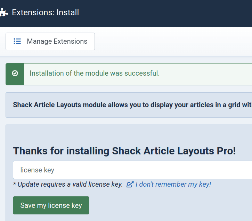Click 'Installation of the module was successful.' message
Viewport: 252px width, 221px height.
pyautogui.click(x=95, y=73)
